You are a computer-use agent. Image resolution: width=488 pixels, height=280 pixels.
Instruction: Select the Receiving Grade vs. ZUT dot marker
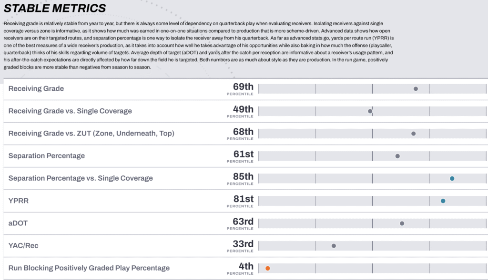[x=413, y=134]
